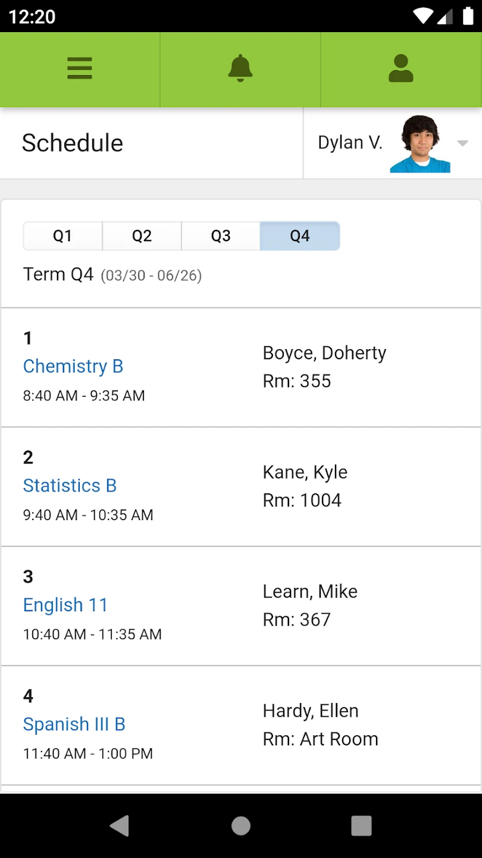
Task: Open the Chemistry B course link
Action: click(x=73, y=366)
